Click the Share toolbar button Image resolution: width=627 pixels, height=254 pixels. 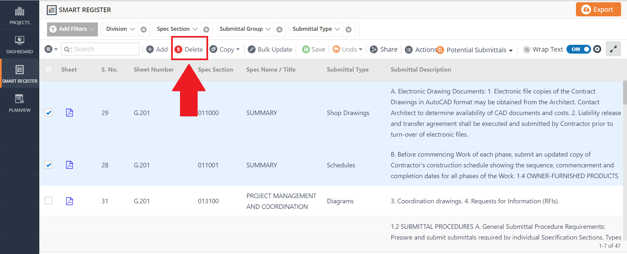(384, 49)
